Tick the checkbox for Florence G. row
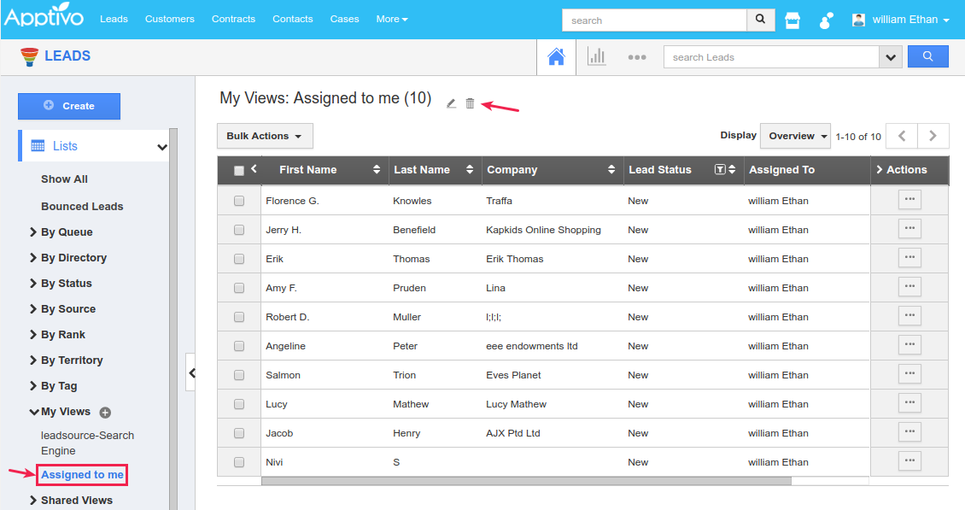This screenshot has width=965, height=510. click(239, 201)
